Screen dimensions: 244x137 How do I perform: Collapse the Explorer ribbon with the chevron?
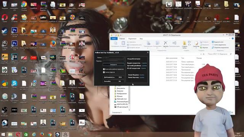[x=230, y=38]
